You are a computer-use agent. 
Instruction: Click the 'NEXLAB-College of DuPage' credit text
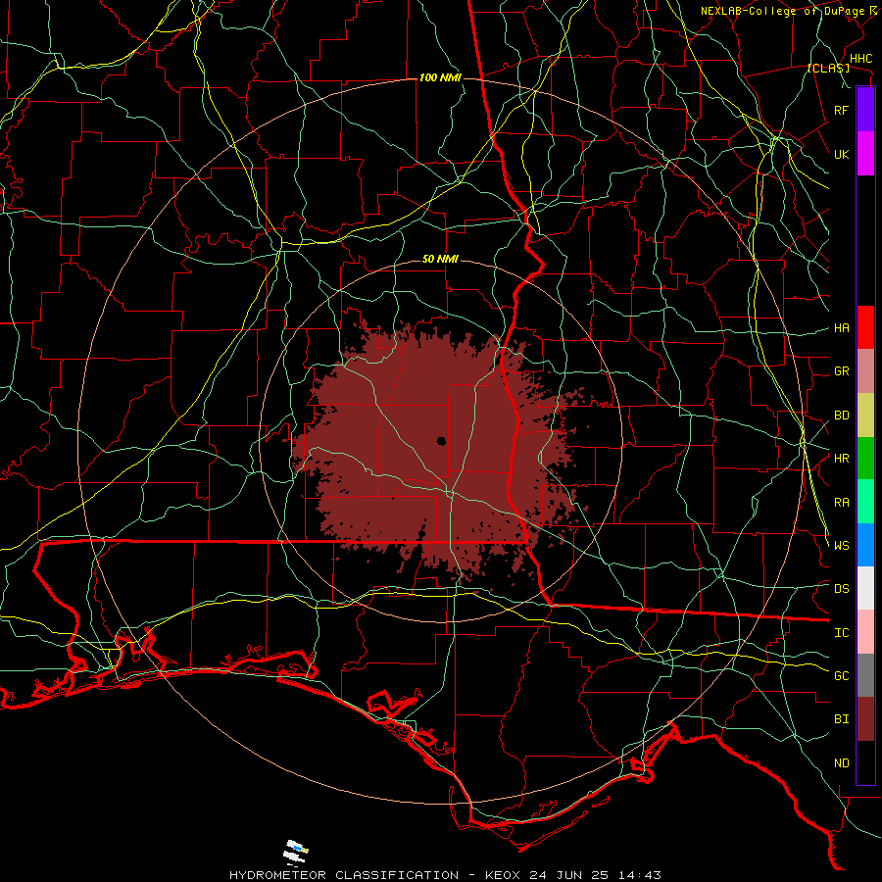[782, 11]
